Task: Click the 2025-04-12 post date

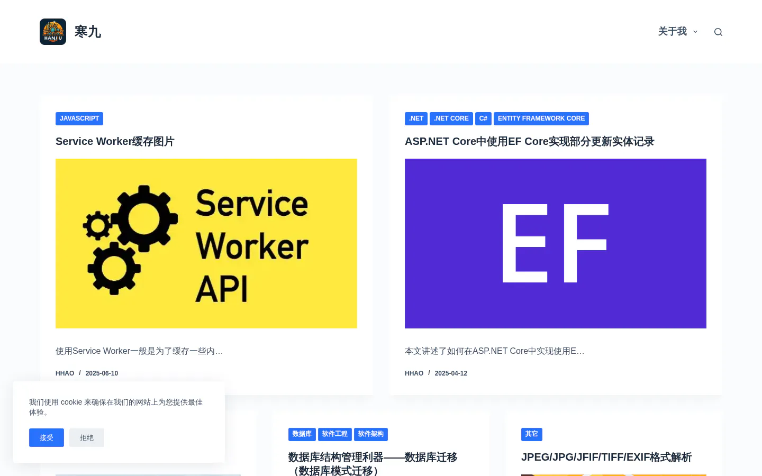Action: pyautogui.click(x=451, y=373)
